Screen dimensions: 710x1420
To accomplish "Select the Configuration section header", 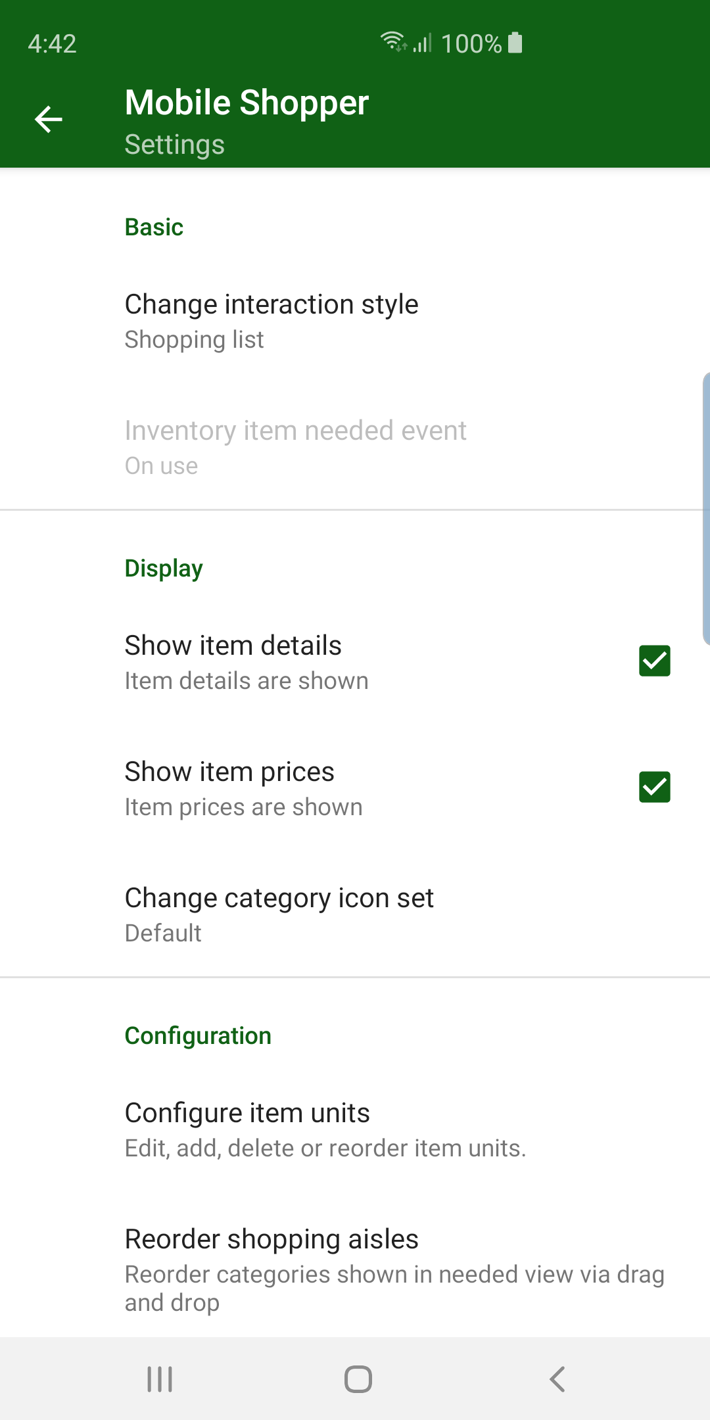I will 198,1035.
